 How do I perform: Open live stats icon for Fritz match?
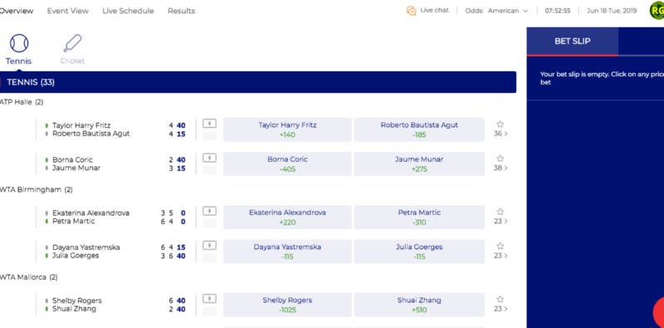point(209,124)
